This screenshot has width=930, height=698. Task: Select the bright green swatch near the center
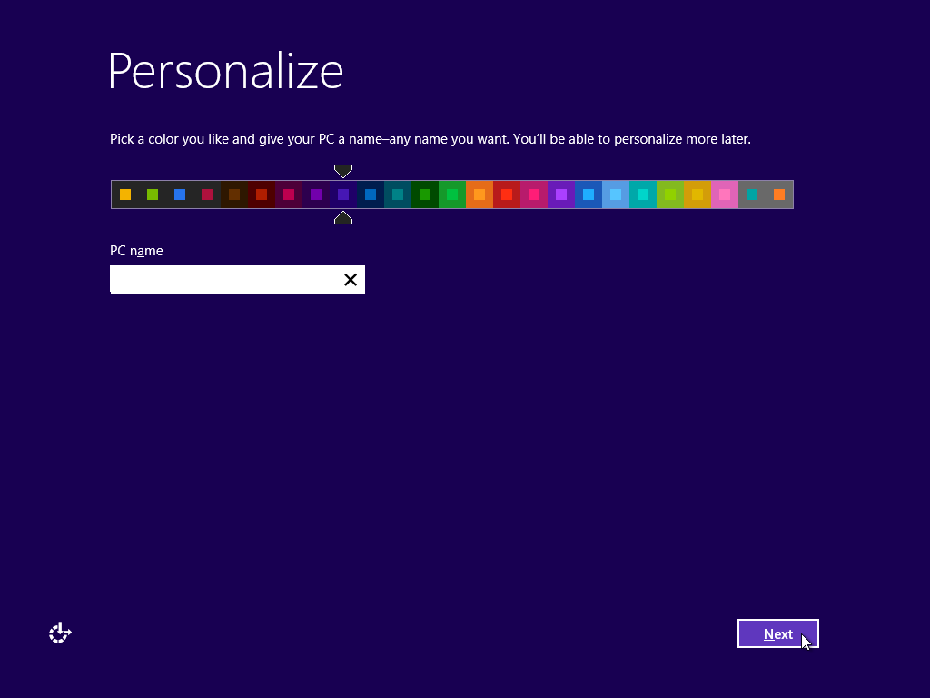tap(452, 194)
